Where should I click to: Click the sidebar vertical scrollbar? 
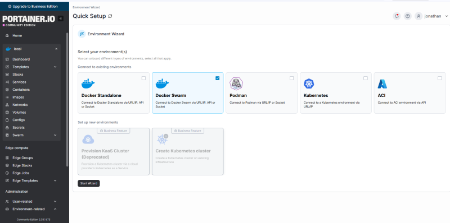point(67,99)
